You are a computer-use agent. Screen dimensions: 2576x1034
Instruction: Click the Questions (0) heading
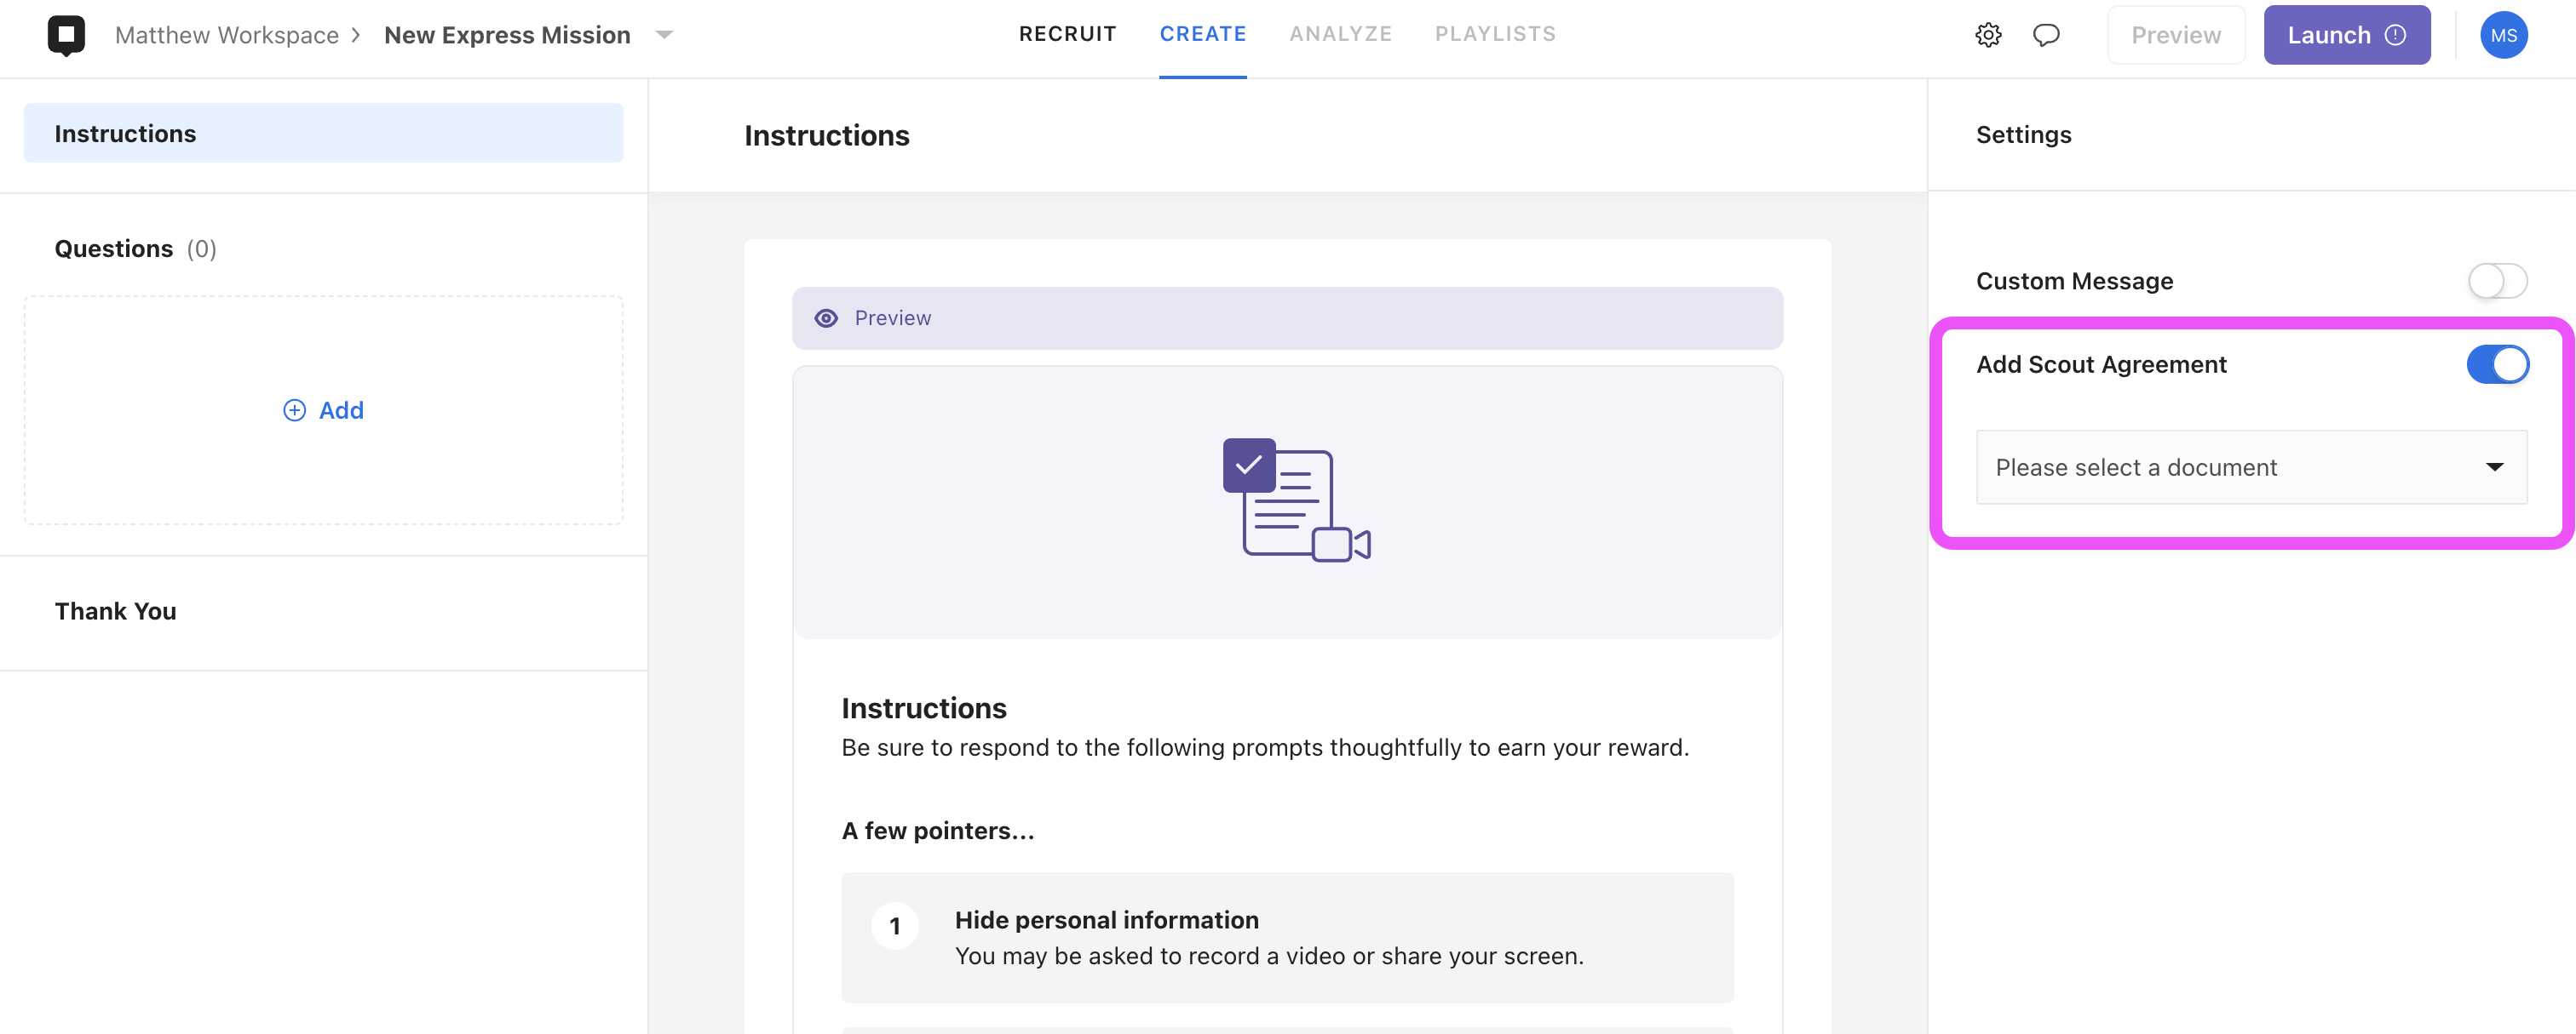click(135, 249)
